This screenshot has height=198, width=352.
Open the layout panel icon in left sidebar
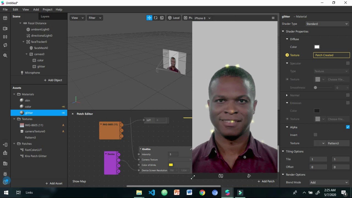[x=5, y=18]
